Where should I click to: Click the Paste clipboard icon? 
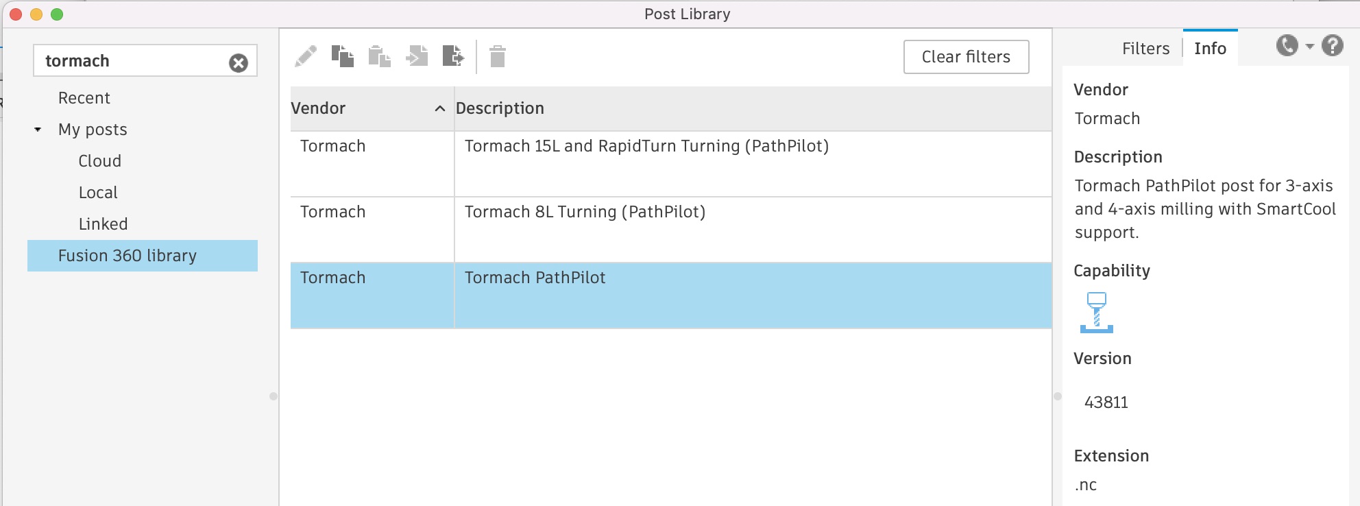[379, 56]
